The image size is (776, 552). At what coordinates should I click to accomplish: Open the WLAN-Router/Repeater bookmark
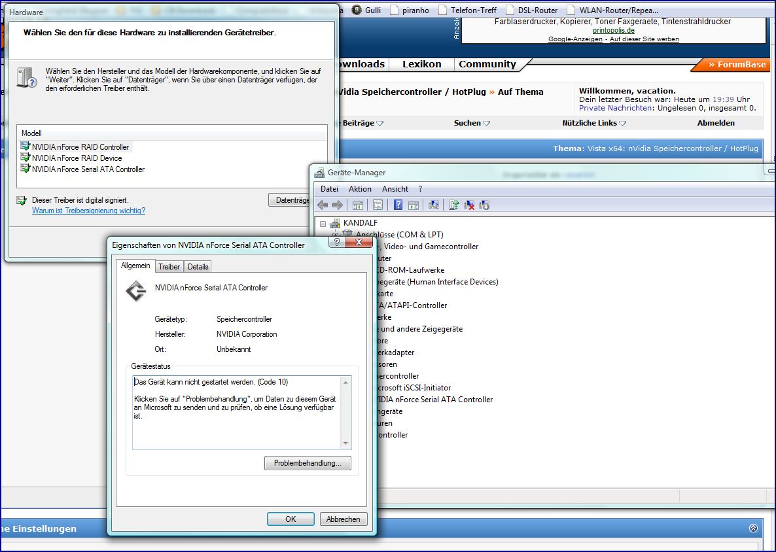(612, 10)
